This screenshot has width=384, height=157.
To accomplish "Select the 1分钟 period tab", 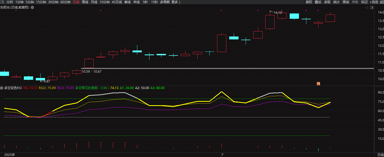I will 19,2.
